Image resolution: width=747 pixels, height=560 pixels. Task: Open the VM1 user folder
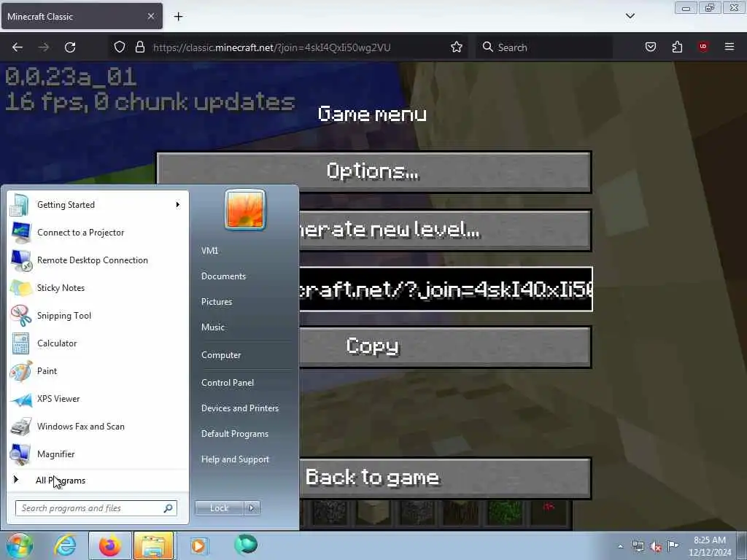click(x=209, y=251)
